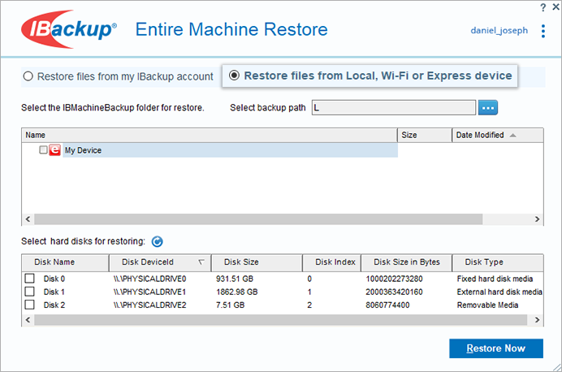Check the Disk 0 checkbox
Image resolution: width=562 pixels, height=372 pixels.
coord(30,279)
